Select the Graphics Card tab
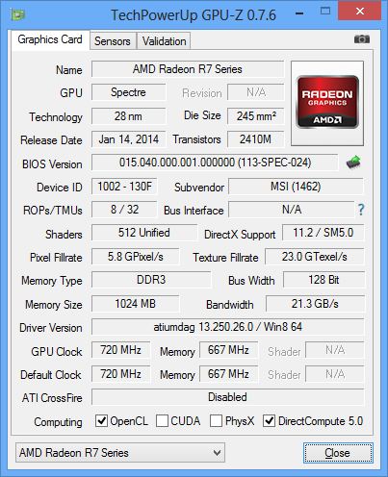388x477 pixels. (50, 39)
